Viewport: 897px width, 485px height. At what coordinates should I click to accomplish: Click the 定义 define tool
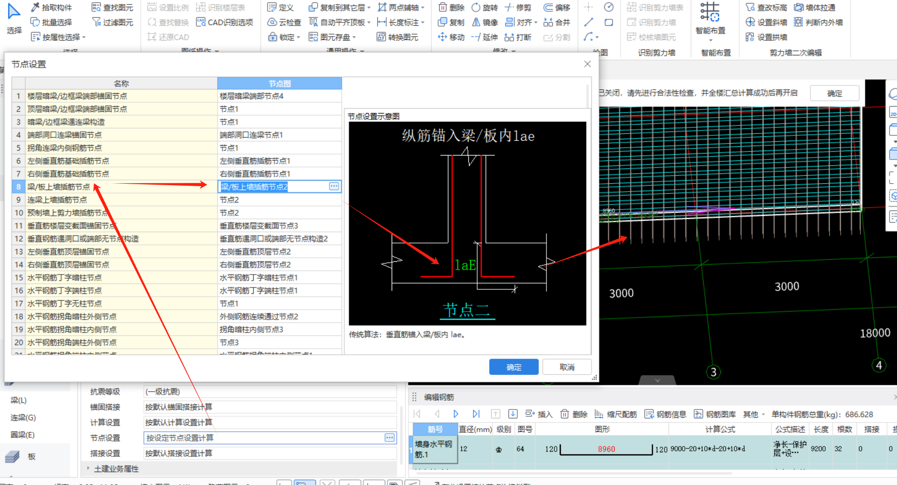coord(280,7)
